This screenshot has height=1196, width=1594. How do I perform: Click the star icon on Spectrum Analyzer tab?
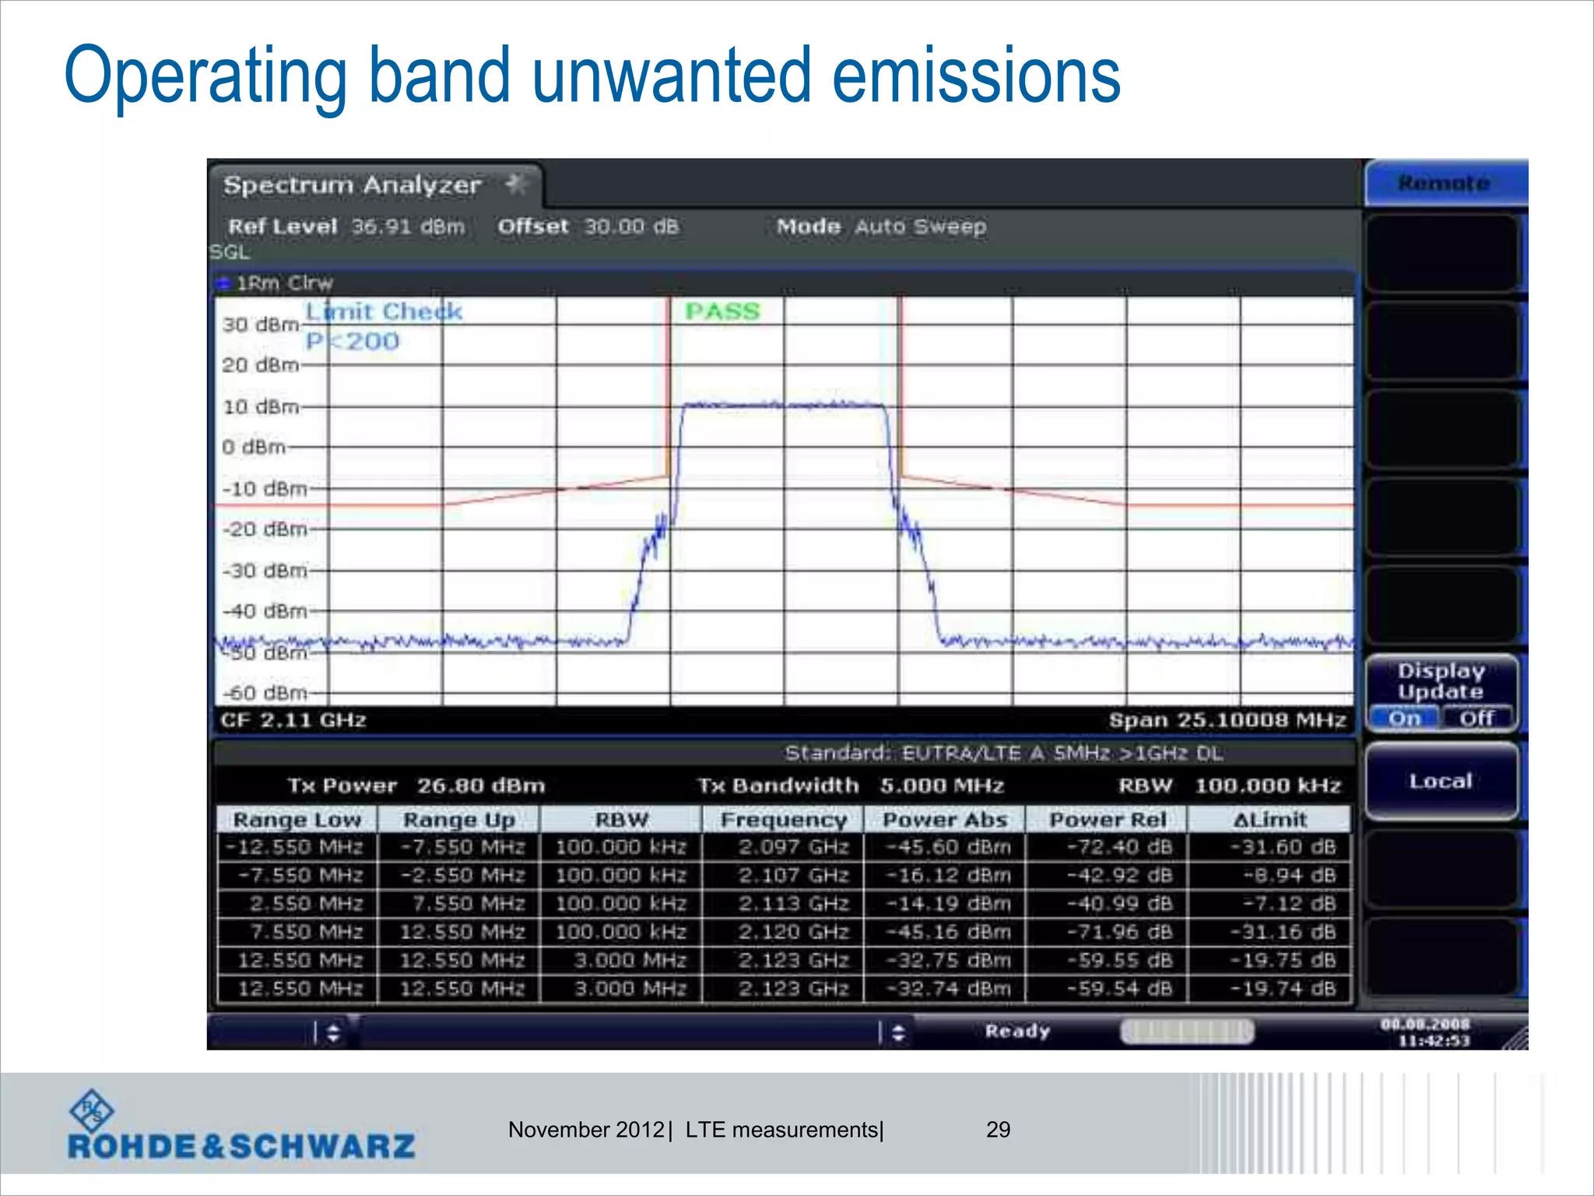pyautogui.click(x=515, y=185)
